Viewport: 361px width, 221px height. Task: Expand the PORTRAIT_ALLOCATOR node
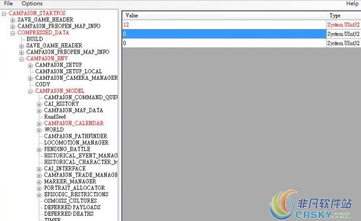coord(39,188)
